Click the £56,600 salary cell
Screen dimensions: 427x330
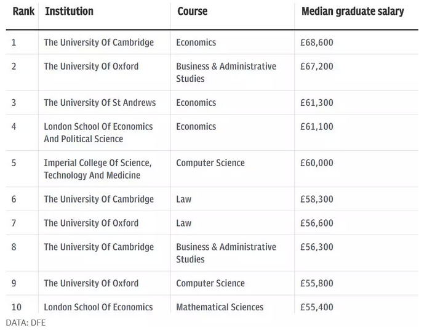point(317,223)
